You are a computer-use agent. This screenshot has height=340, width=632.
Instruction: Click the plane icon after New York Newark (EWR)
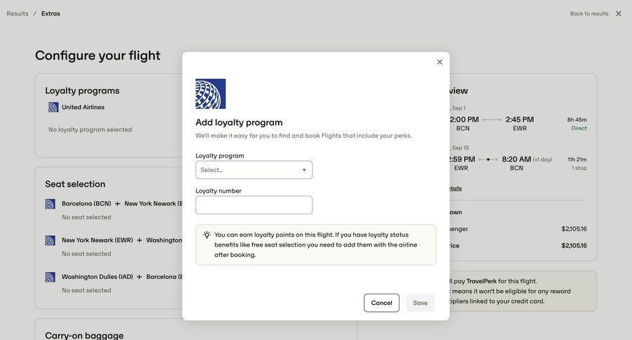tap(140, 240)
